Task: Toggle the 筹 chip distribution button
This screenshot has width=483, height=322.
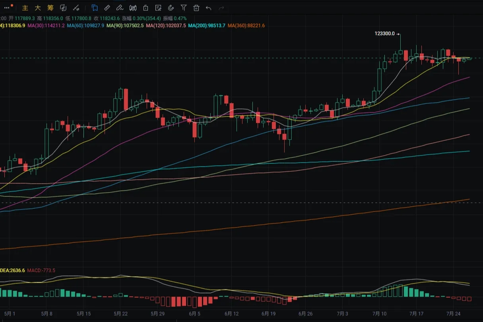Action: click(50, 8)
